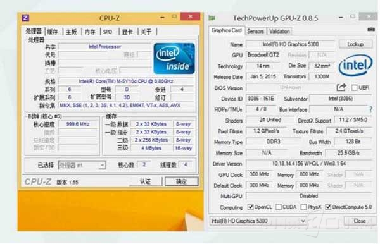
Task: Click the DirectX Support value 11.2 / SM5.0
Action: pyautogui.click(x=353, y=120)
